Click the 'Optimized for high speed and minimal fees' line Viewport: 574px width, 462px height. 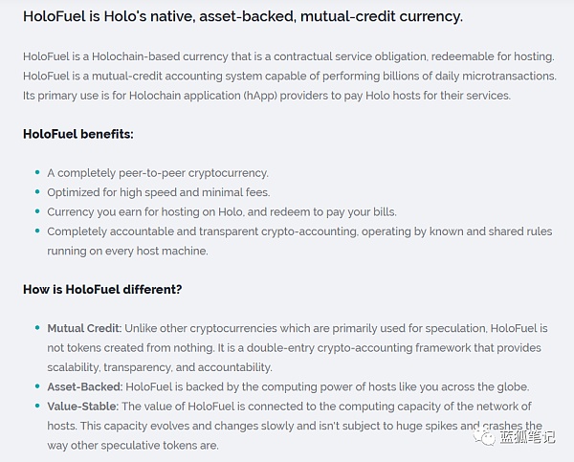(x=159, y=192)
